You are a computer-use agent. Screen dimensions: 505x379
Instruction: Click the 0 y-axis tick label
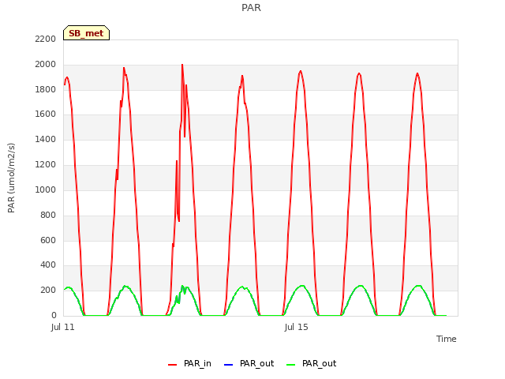click(x=54, y=315)
